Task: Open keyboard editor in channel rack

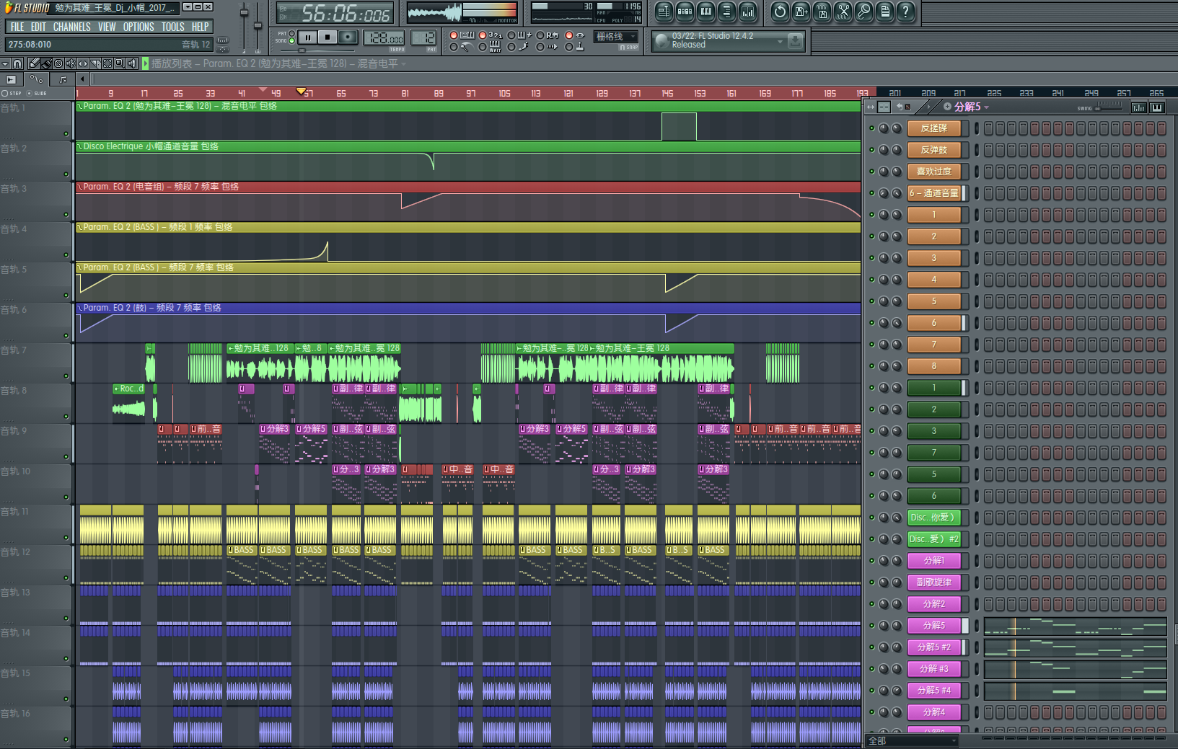Action: (x=1156, y=107)
